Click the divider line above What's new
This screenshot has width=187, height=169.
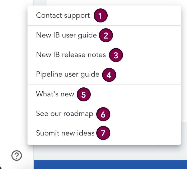tap(104, 84)
